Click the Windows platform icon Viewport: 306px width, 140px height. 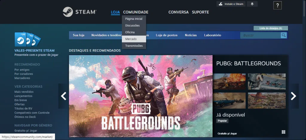283,132
